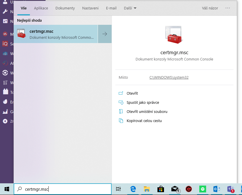
Task: Open the C:\WINDOWS\system32 location link
Action: coord(169,78)
